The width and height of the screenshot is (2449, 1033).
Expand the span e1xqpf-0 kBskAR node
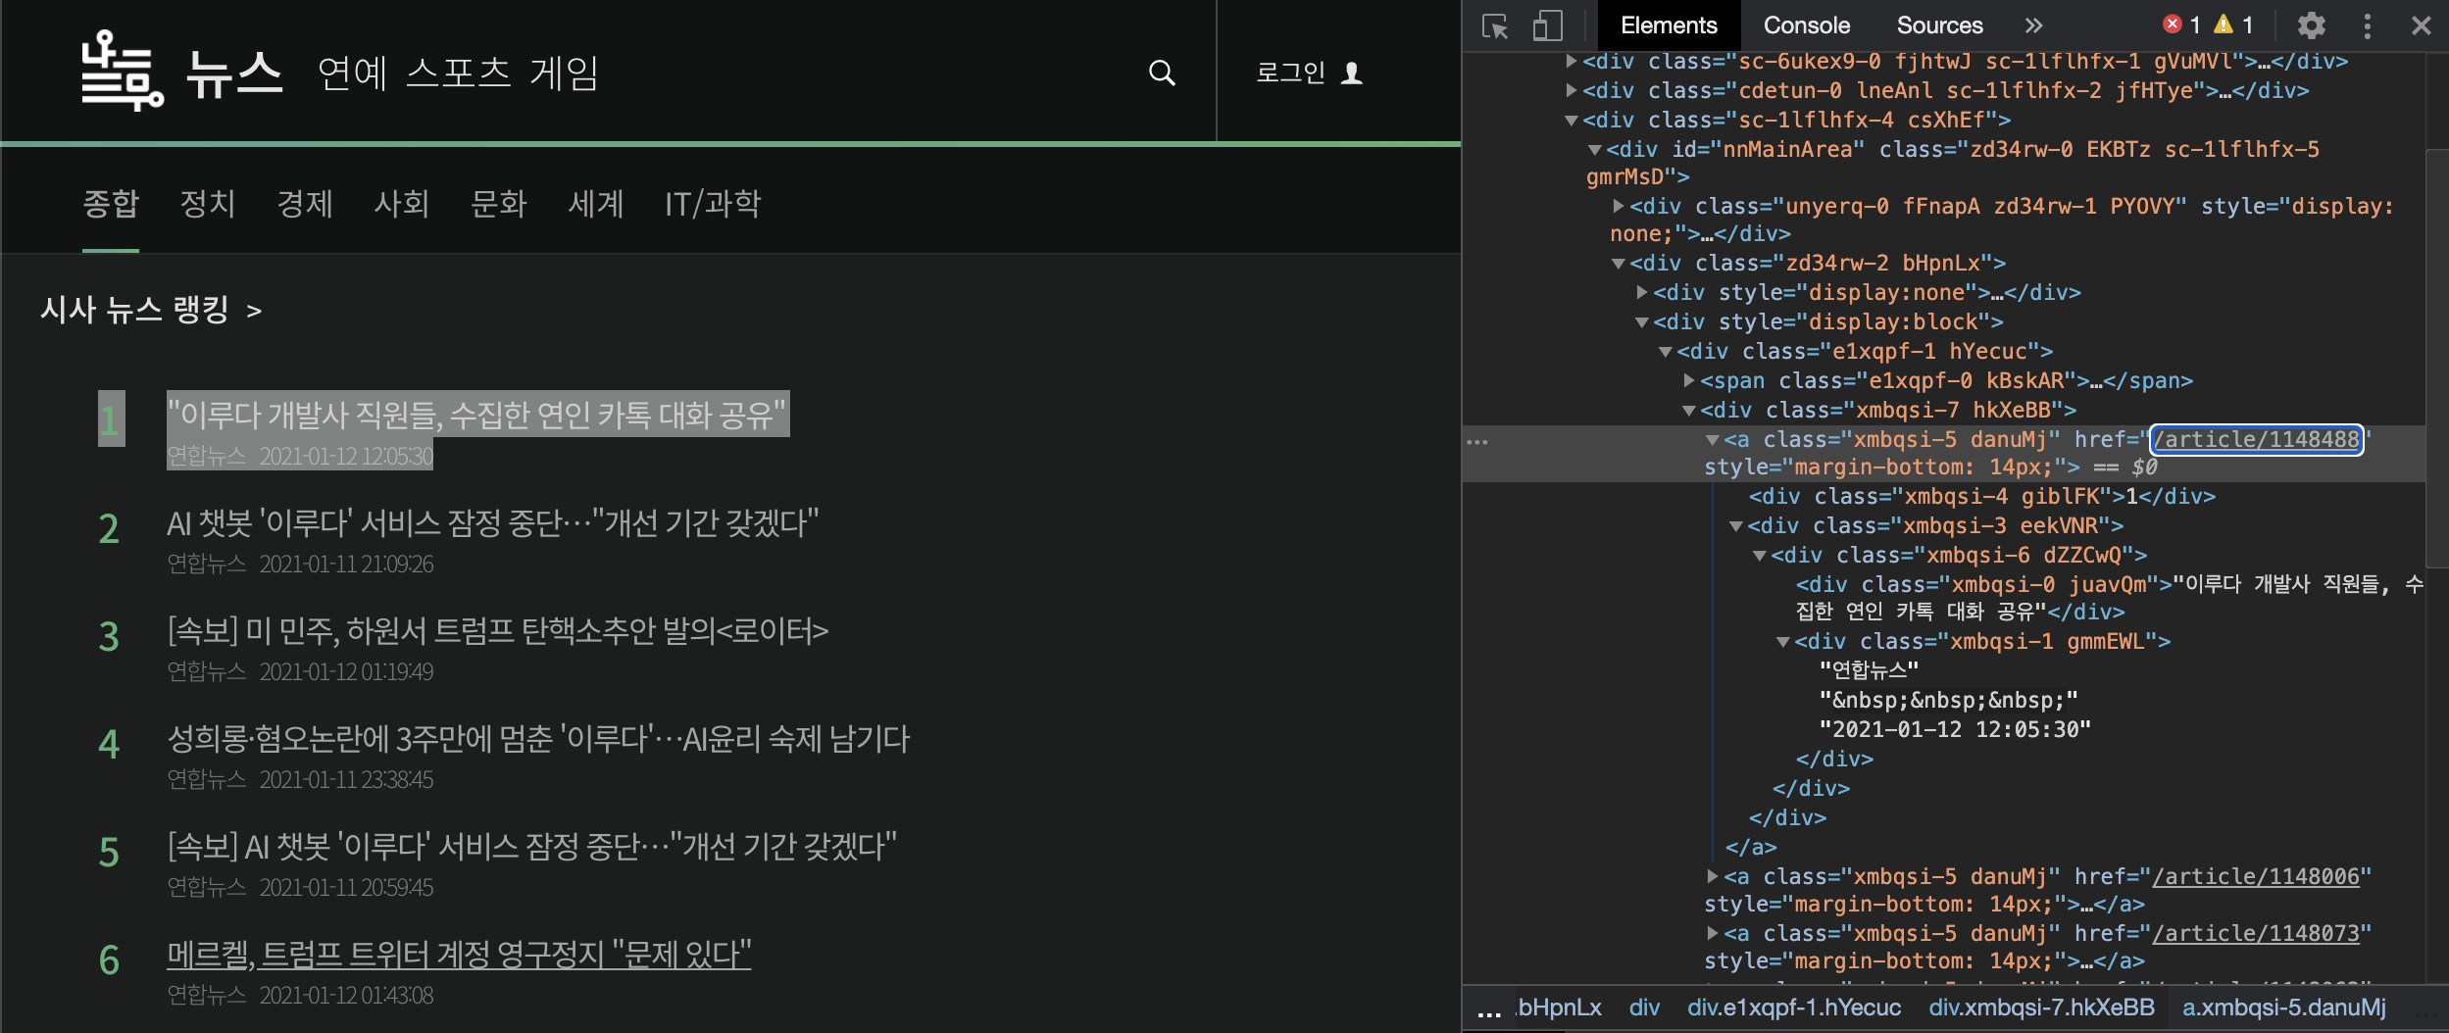click(1689, 381)
